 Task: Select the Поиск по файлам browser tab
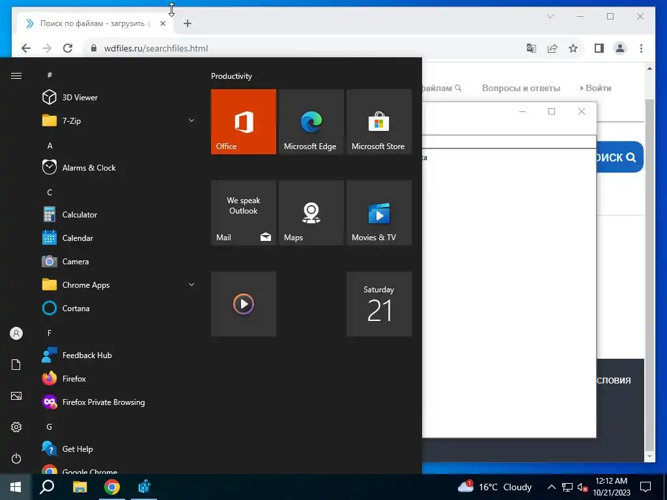(x=94, y=23)
